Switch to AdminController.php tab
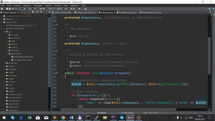The height and width of the screenshot is (121, 215). tap(85, 12)
